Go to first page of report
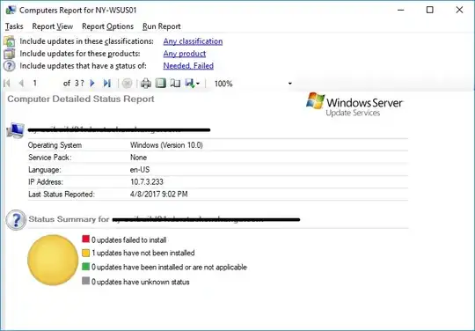Image resolution: width=475 pixels, height=331 pixels. click(x=7, y=83)
